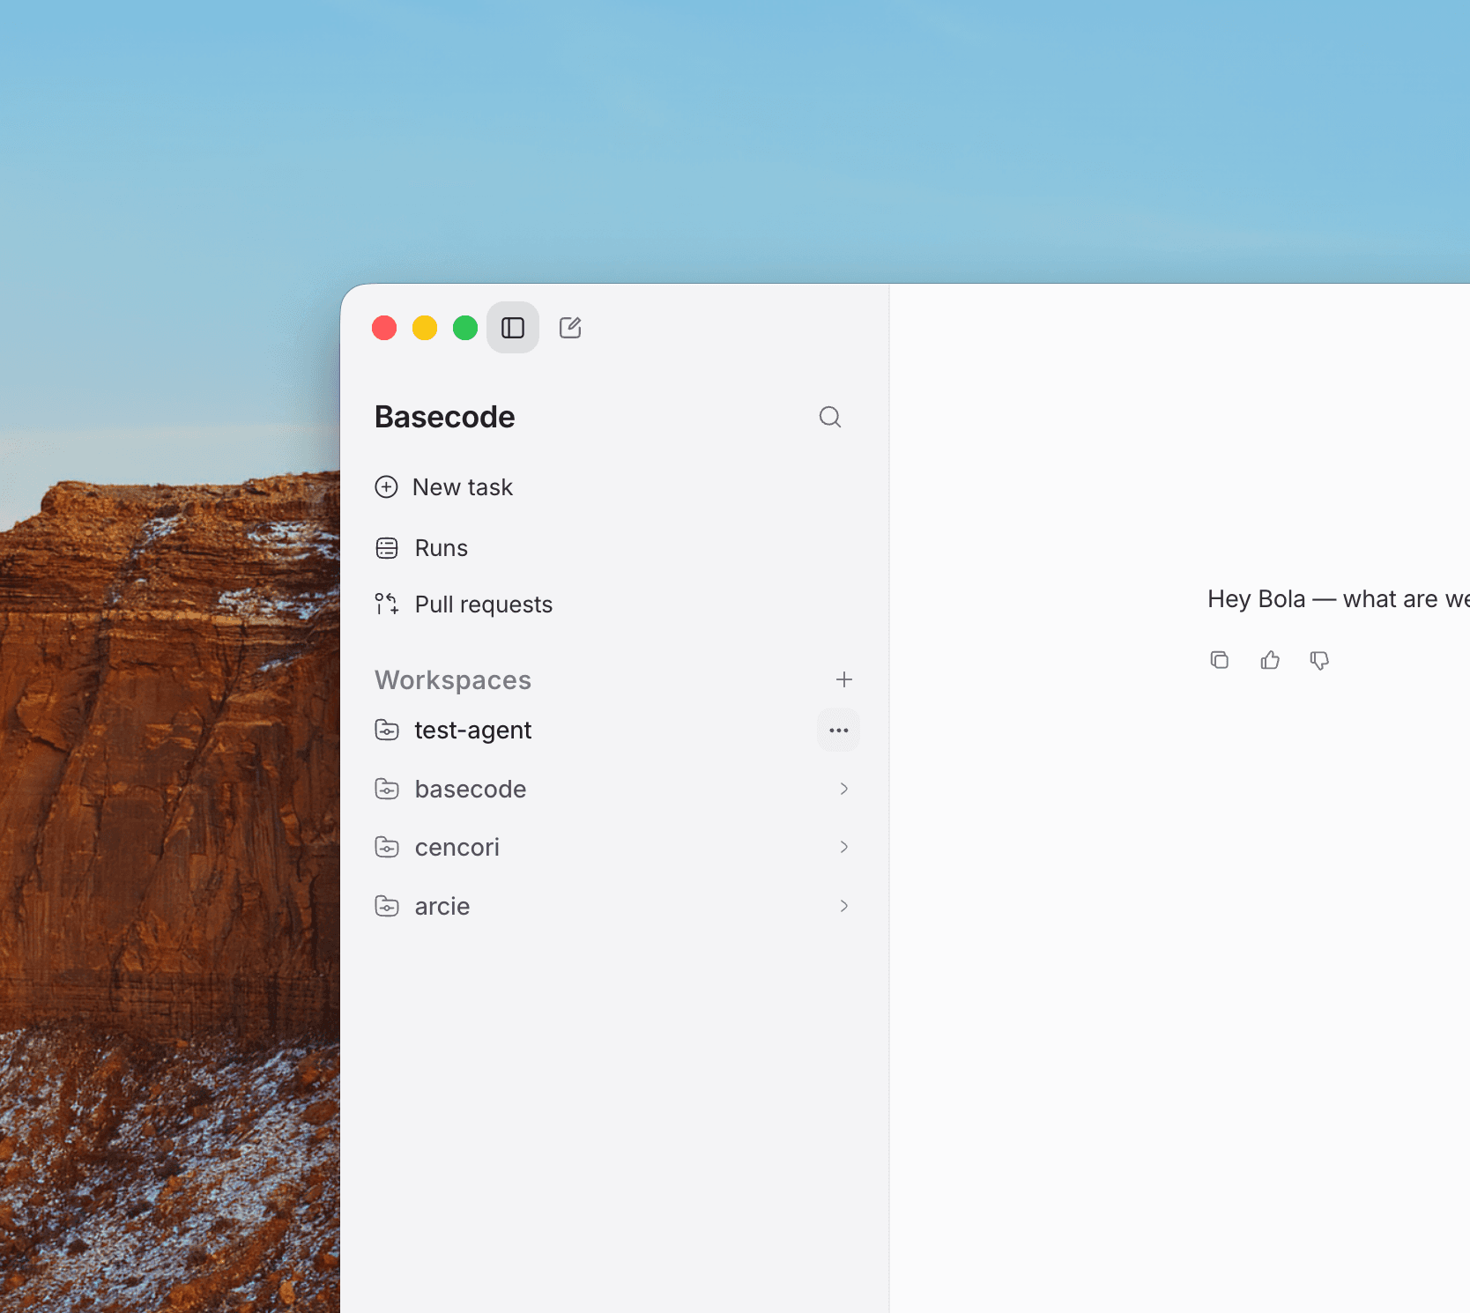This screenshot has height=1313, width=1470.
Task: Go to Pull requests
Action: point(464,605)
